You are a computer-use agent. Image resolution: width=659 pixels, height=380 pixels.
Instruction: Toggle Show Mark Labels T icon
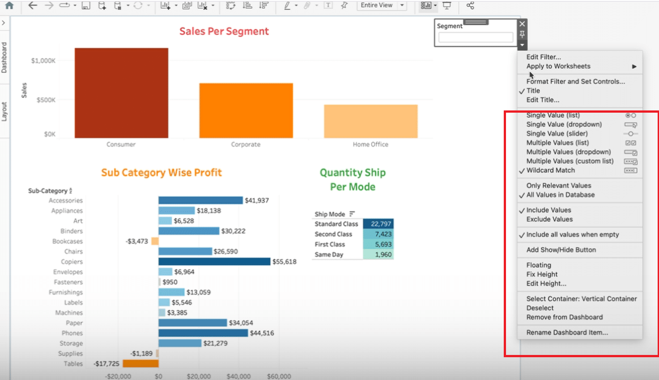coord(328,5)
